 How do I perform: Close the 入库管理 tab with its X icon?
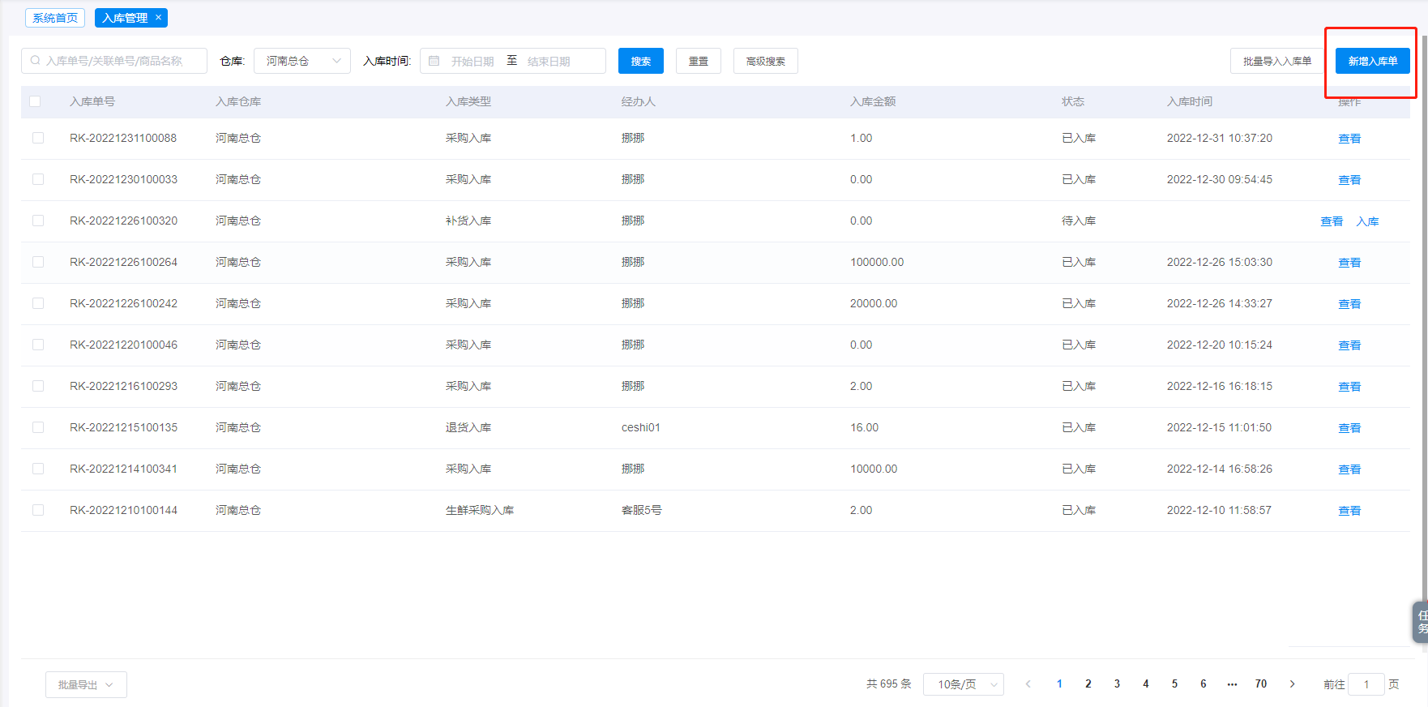click(158, 17)
